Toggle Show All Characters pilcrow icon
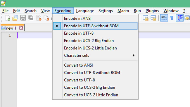 point(172,18)
